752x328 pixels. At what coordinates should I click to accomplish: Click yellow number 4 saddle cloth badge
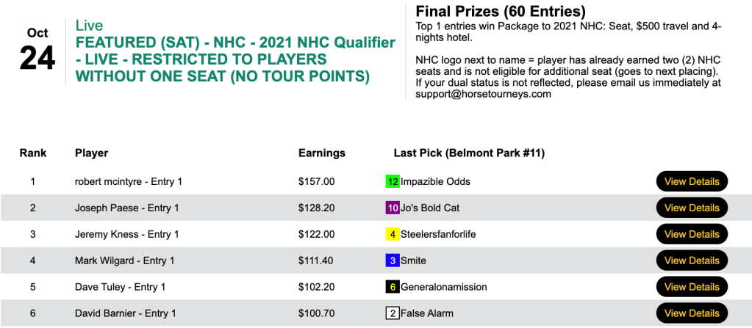coord(393,234)
